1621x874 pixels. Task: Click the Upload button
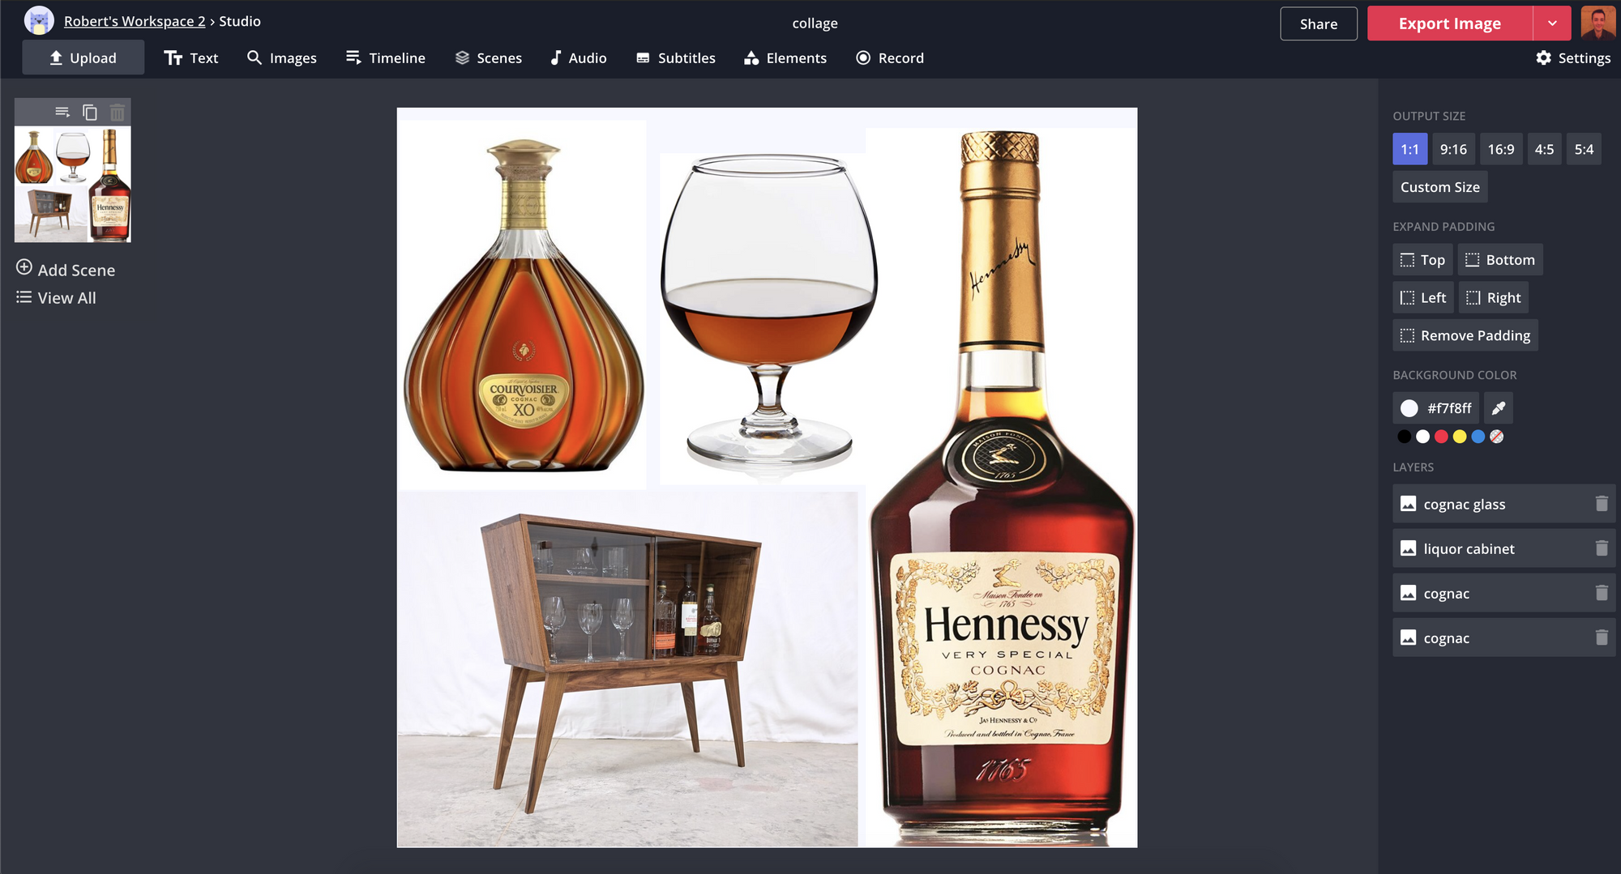click(x=83, y=58)
